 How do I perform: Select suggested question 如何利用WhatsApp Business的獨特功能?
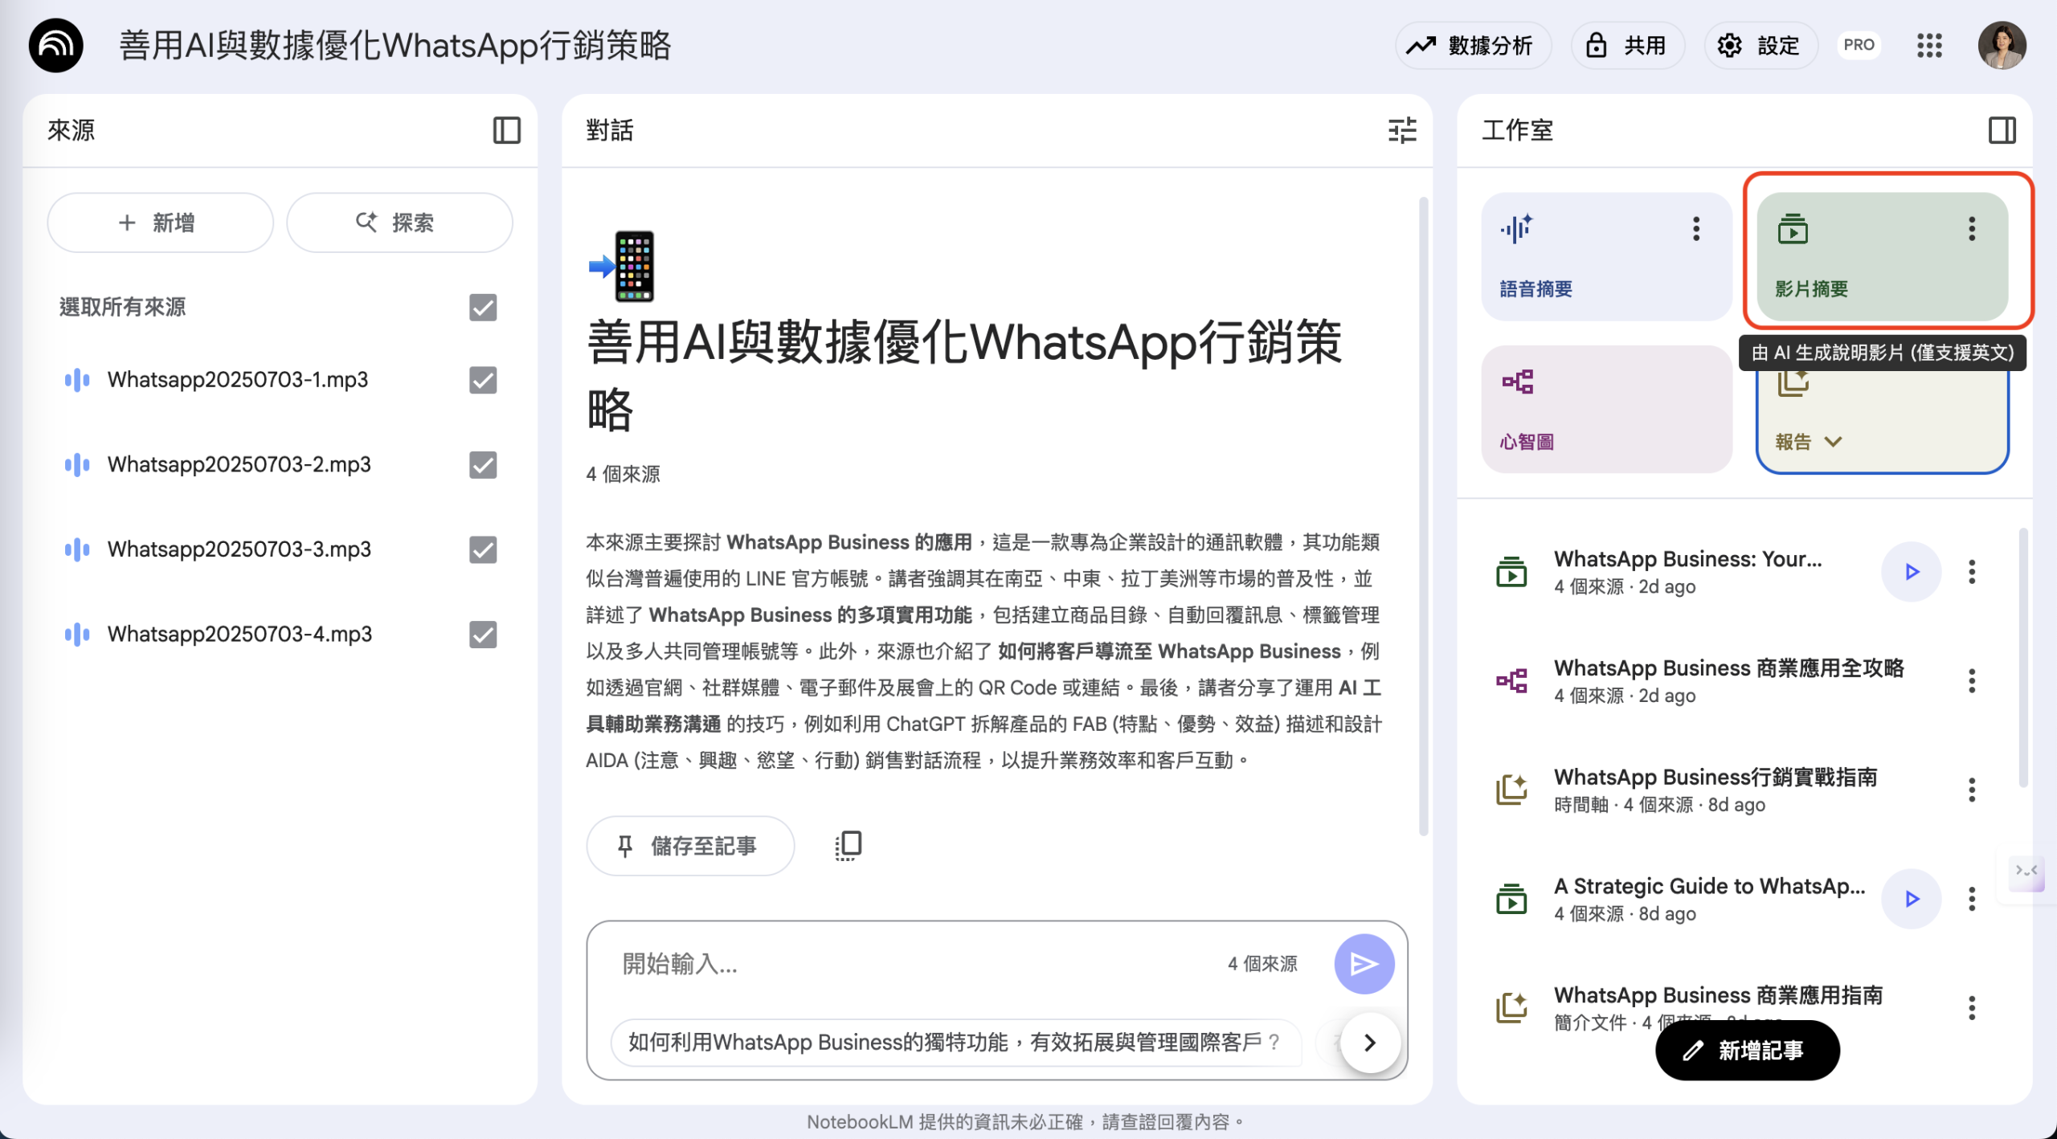(x=955, y=1043)
